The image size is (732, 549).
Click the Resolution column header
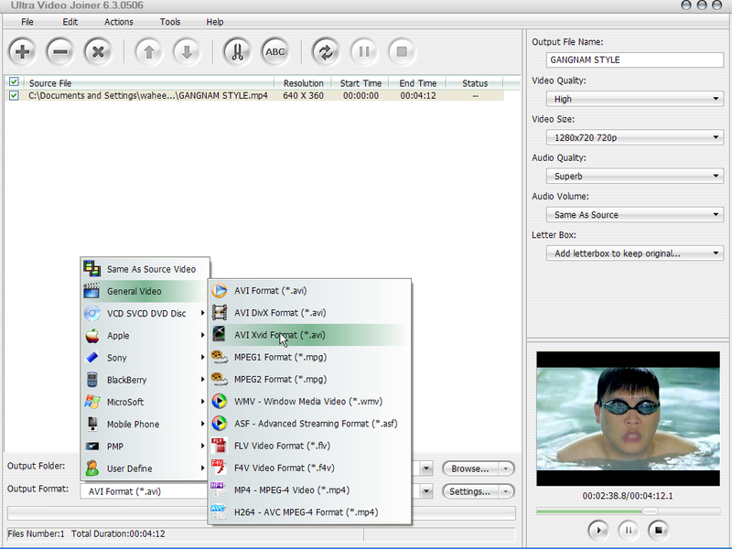coord(304,83)
